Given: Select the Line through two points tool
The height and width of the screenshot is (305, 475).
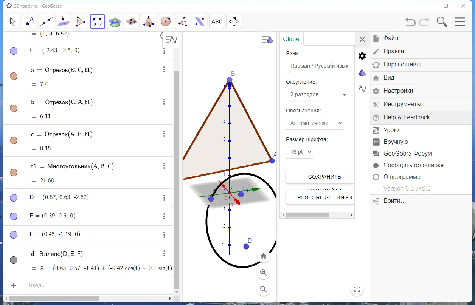Looking at the screenshot, I should point(47,22).
